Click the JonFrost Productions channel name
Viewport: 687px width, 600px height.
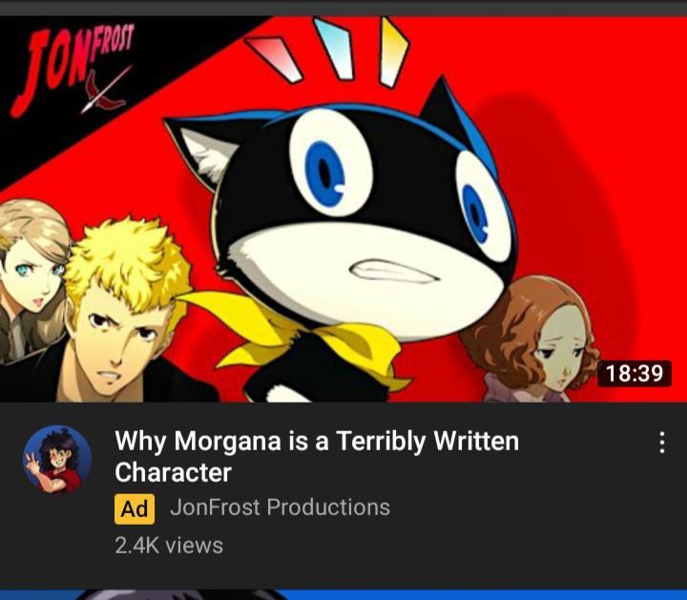(x=280, y=507)
